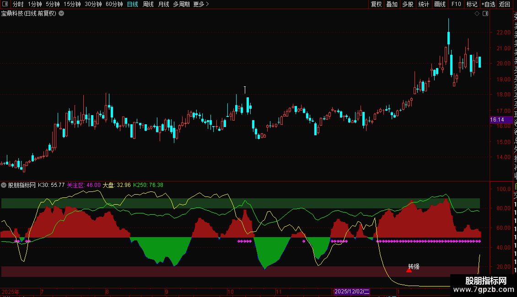Select the 5分钟 period tab
Viewport: 517px width, 297px height.
(x=53, y=4)
